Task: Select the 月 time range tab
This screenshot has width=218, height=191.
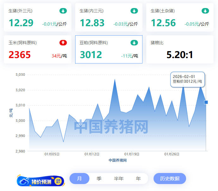Action: tap(79, 178)
